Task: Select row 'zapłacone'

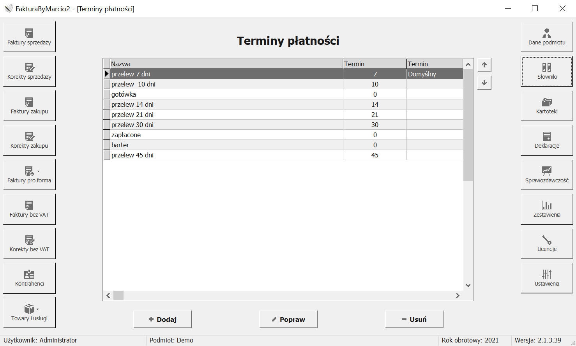Action: click(283, 135)
